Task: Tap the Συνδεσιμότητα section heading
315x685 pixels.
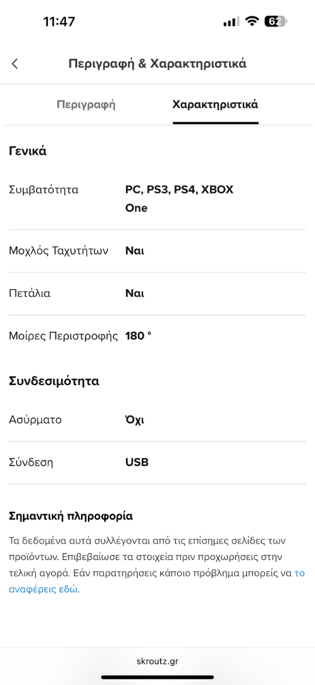Action: coord(54,381)
